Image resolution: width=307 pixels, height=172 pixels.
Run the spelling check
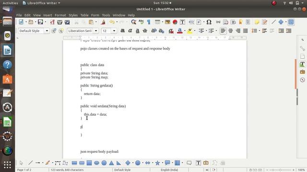pyautogui.click(x=141, y=22)
